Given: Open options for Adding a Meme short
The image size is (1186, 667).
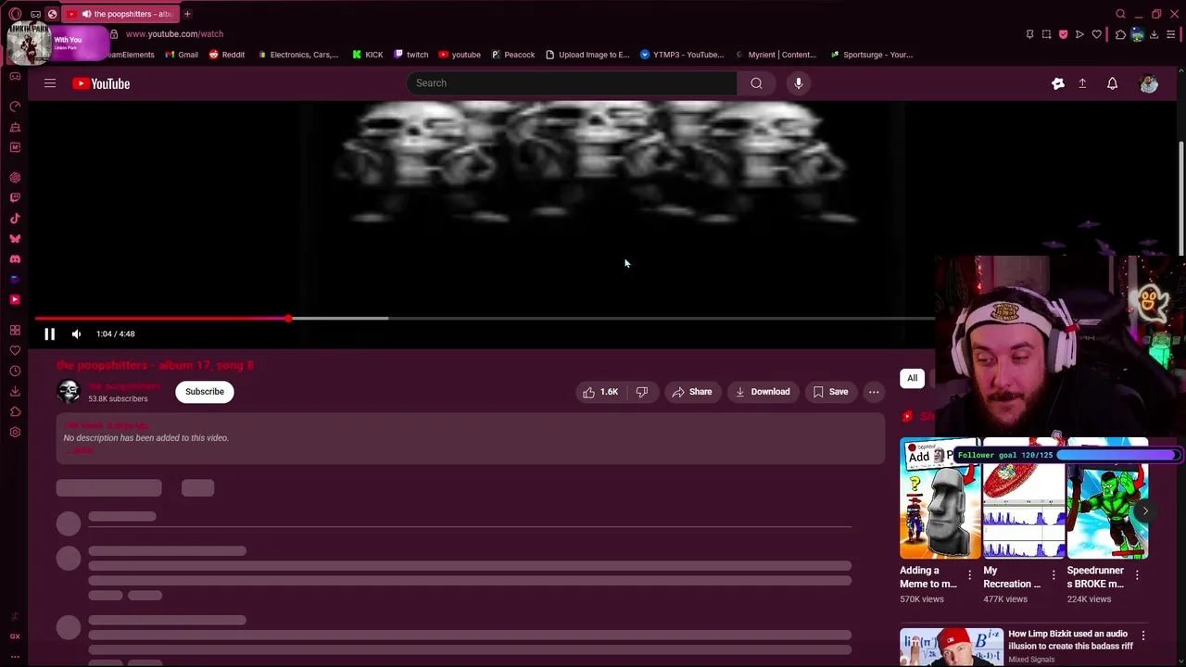Looking at the screenshot, I should click(969, 575).
